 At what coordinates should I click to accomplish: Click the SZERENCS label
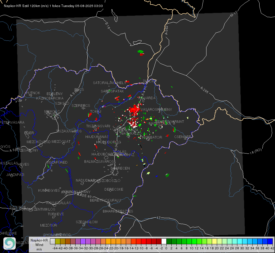click(81, 105)
